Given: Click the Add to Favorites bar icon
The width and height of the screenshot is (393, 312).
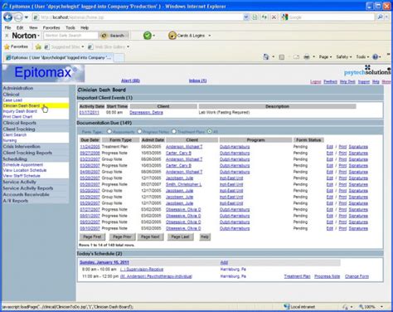Looking at the screenshot, I should 38,46.
